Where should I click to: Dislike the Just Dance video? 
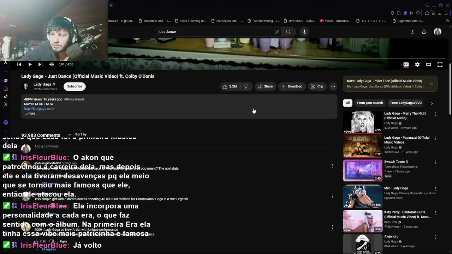[246, 86]
